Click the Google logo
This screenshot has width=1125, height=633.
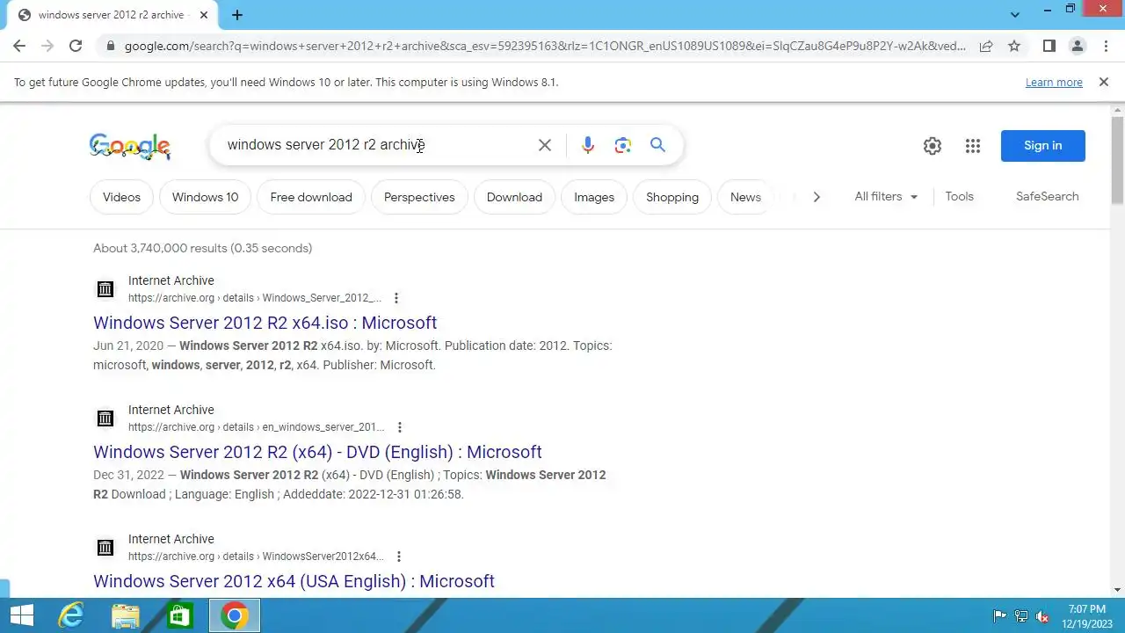(x=130, y=146)
